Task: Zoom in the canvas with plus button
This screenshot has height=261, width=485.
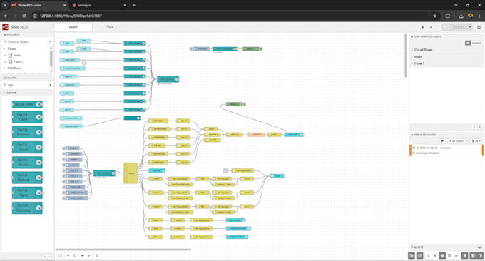Action: (x=82, y=256)
